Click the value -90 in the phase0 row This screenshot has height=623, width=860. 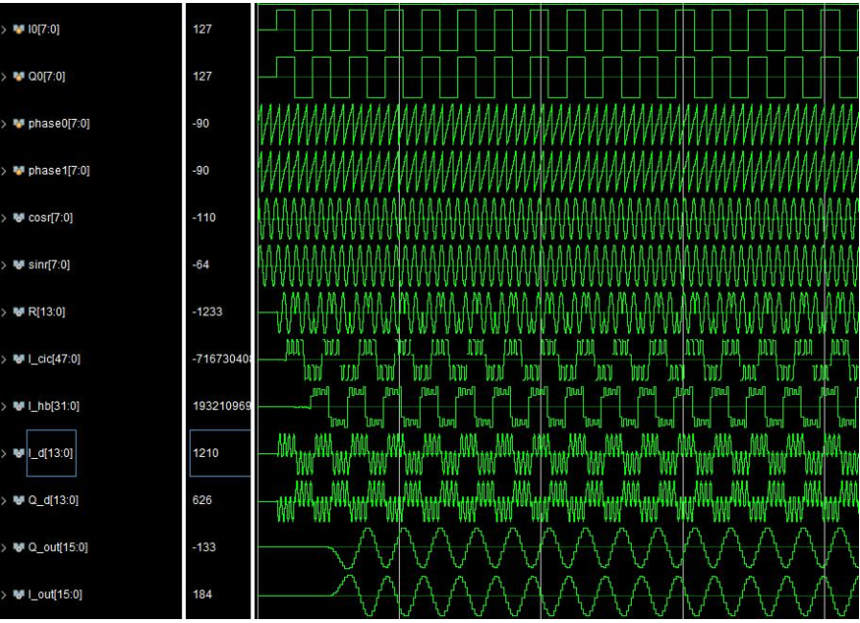tap(201, 124)
